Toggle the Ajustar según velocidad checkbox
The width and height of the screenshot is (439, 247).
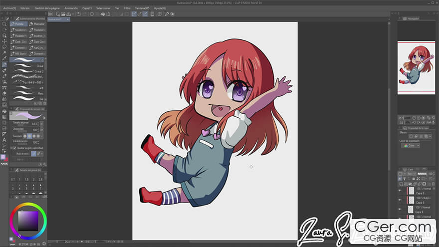tap(15, 148)
